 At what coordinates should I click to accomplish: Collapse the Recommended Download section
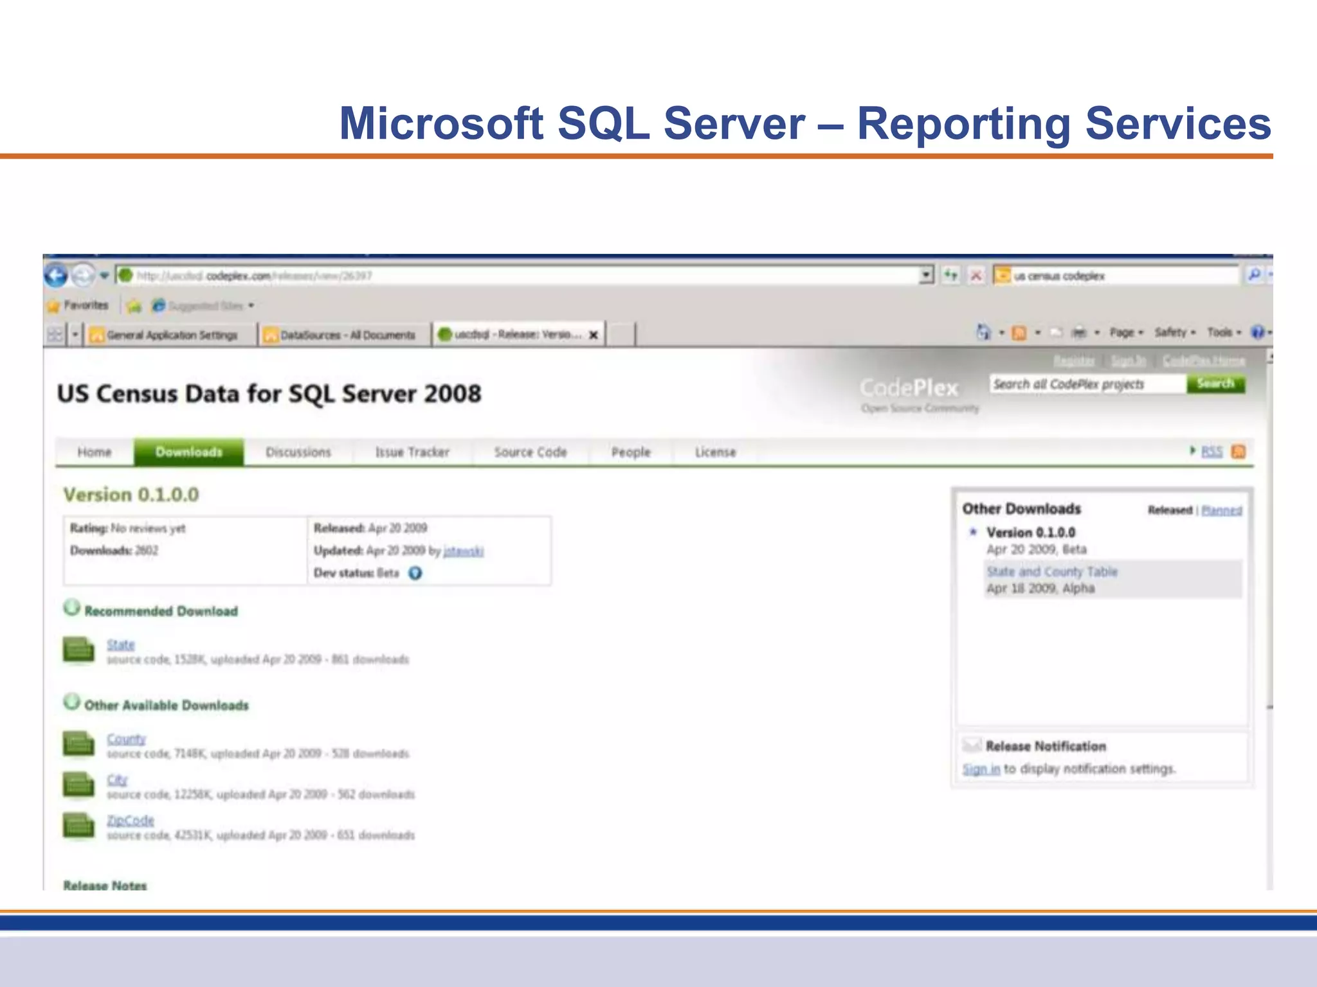click(x=71, y=607)
